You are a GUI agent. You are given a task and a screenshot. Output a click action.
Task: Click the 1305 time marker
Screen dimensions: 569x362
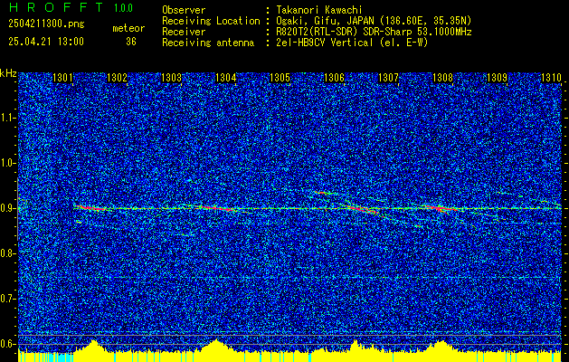click(280, 78)
